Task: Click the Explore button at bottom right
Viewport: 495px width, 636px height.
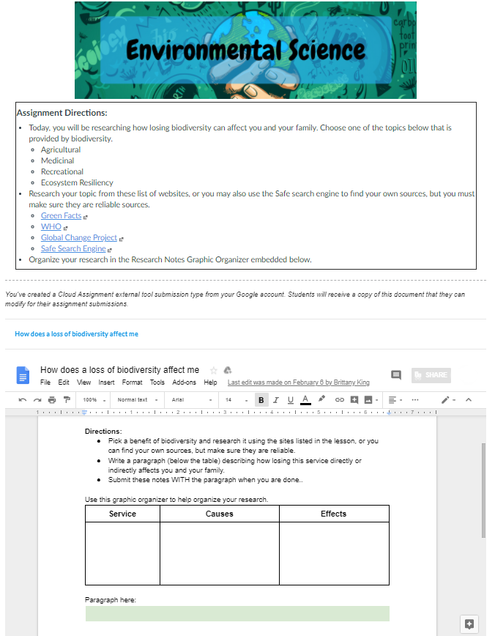Action: pos(469,624)
